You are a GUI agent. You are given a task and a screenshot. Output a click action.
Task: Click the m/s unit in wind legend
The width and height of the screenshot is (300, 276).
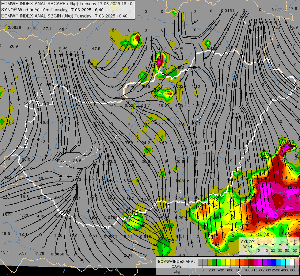[x=247, y=252]
